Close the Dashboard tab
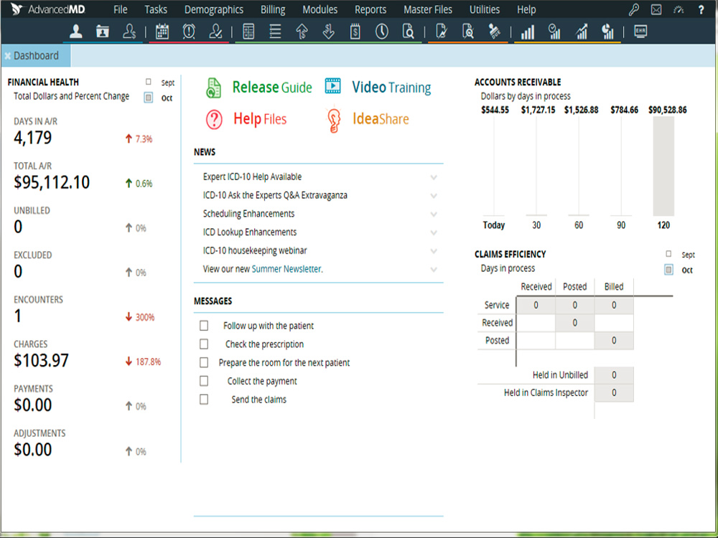The image size is (718, 538). click(x=7, y=56)
